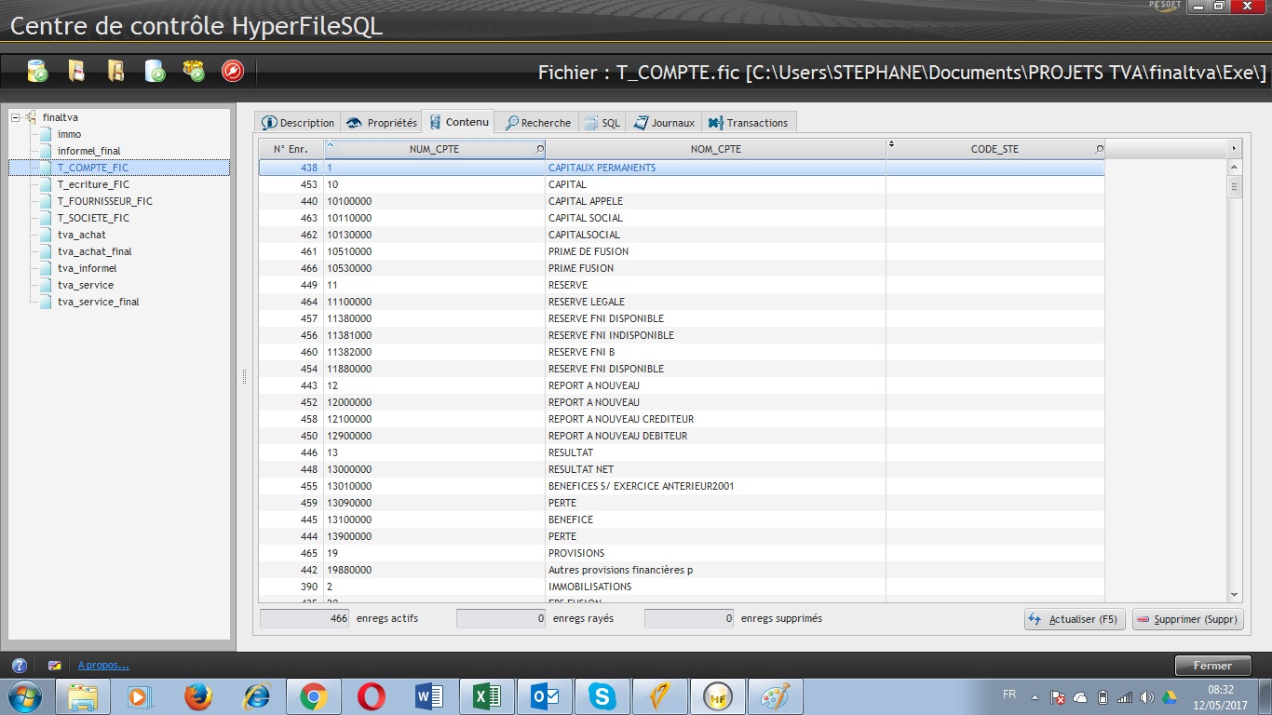Click cell RESERVE LEGALE

tap(715, 302)
